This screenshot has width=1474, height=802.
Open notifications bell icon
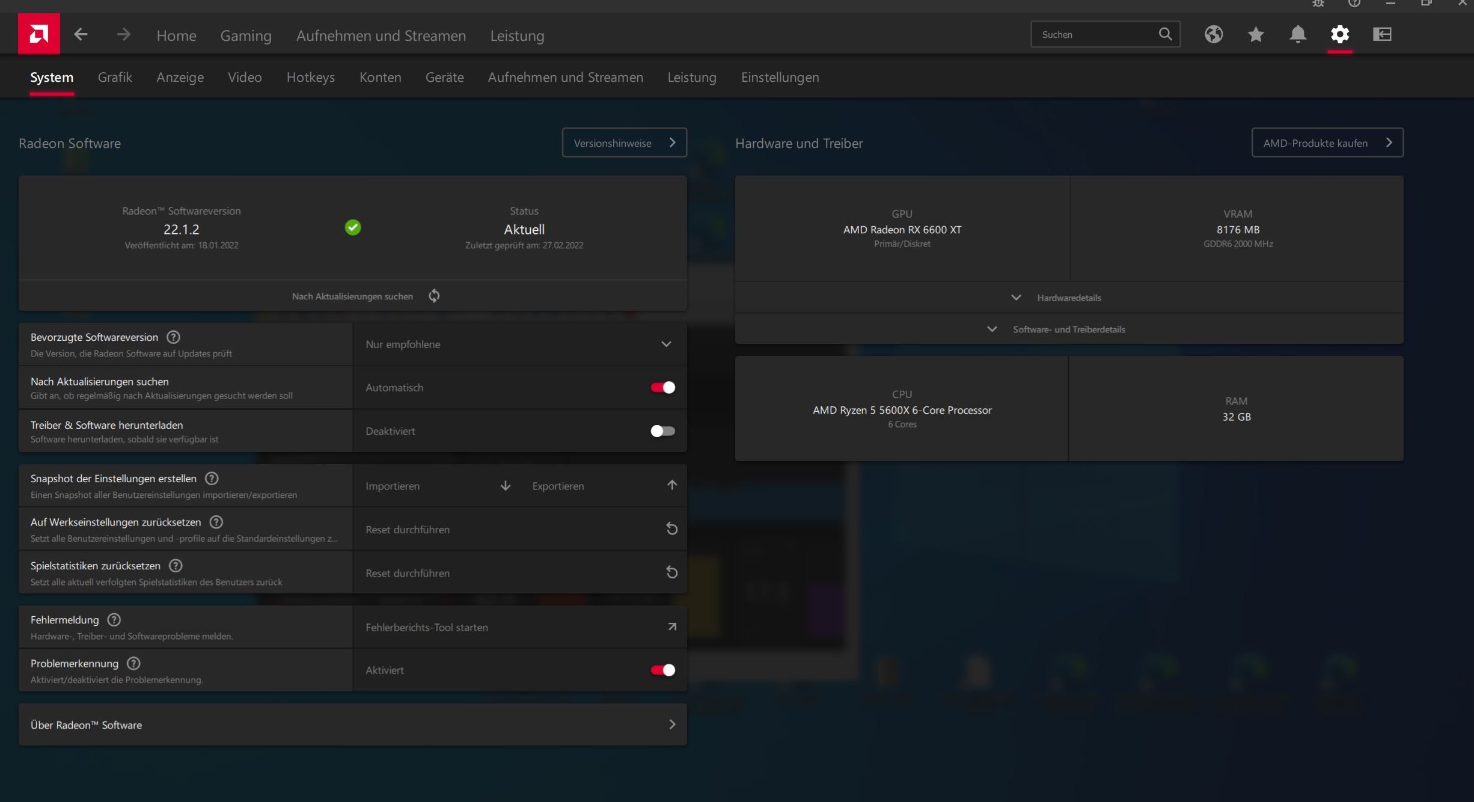click(x=1297, y=34)
